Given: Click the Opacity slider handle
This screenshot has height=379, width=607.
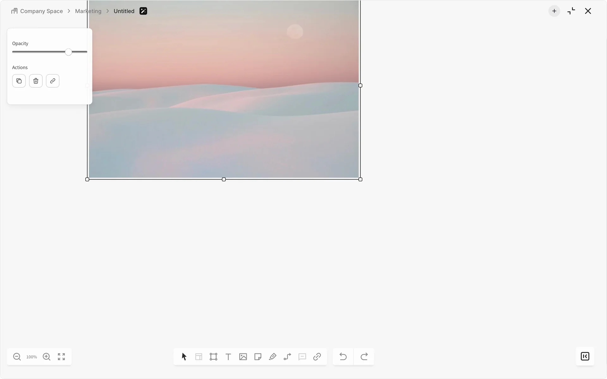Looking at the screenshot, I should [69, 52].
